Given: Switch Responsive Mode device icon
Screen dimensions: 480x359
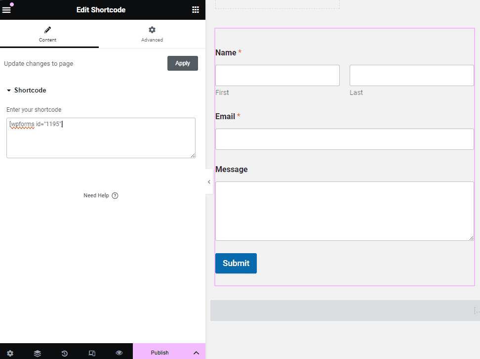Looking at the screenshot, I should [x=92, y=353].
